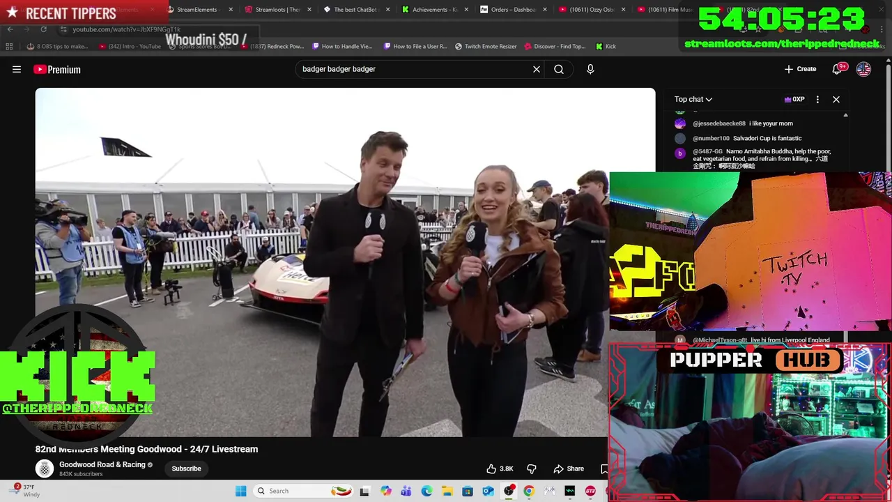Click the YouTube Premium logo
892x502 pixels.
tap(57, 69)
